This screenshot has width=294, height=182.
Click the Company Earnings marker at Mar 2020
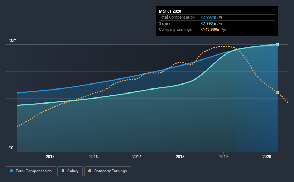(x=277, y=92)
